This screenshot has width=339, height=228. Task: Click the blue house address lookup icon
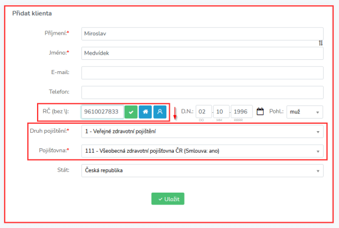tap(145, 112)
